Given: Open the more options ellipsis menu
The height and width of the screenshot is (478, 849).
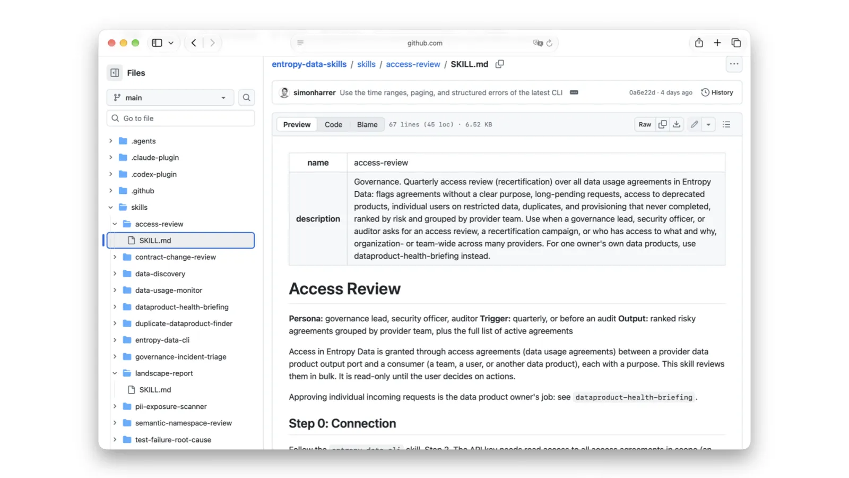Looking at the screenshot, I should point(734,64).
